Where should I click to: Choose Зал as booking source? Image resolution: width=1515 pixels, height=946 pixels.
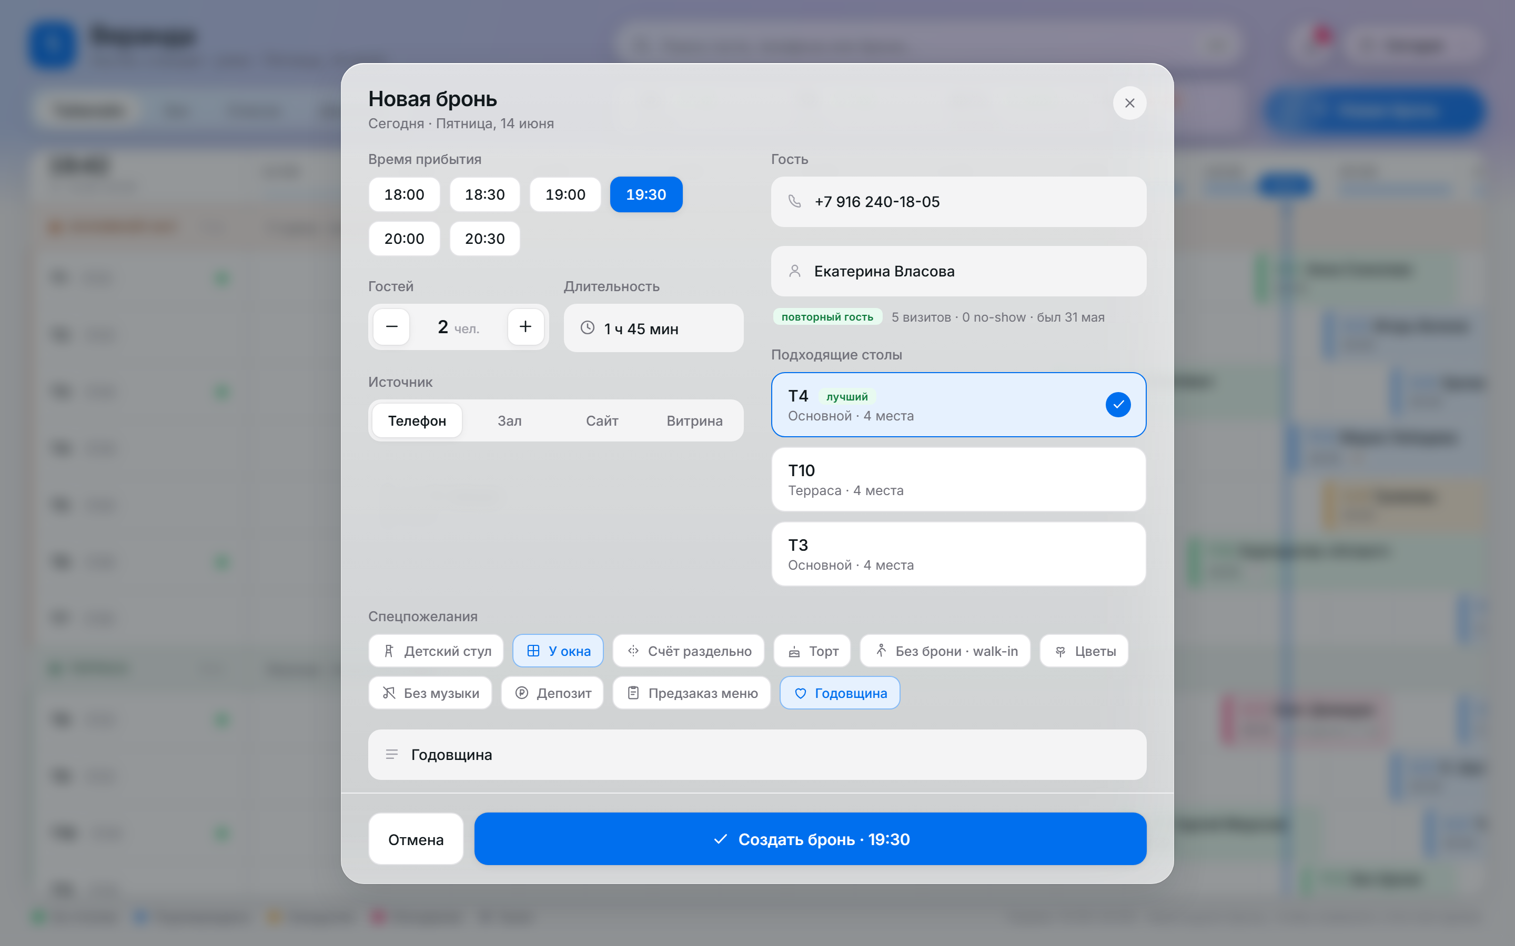[x=510, y=420]
